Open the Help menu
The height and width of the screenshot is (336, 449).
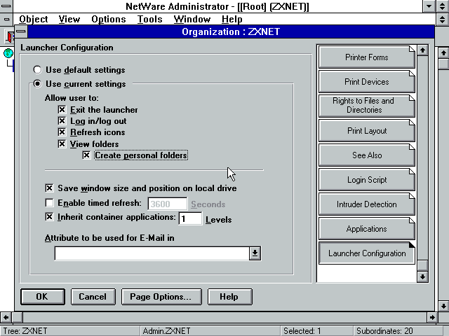232,19
